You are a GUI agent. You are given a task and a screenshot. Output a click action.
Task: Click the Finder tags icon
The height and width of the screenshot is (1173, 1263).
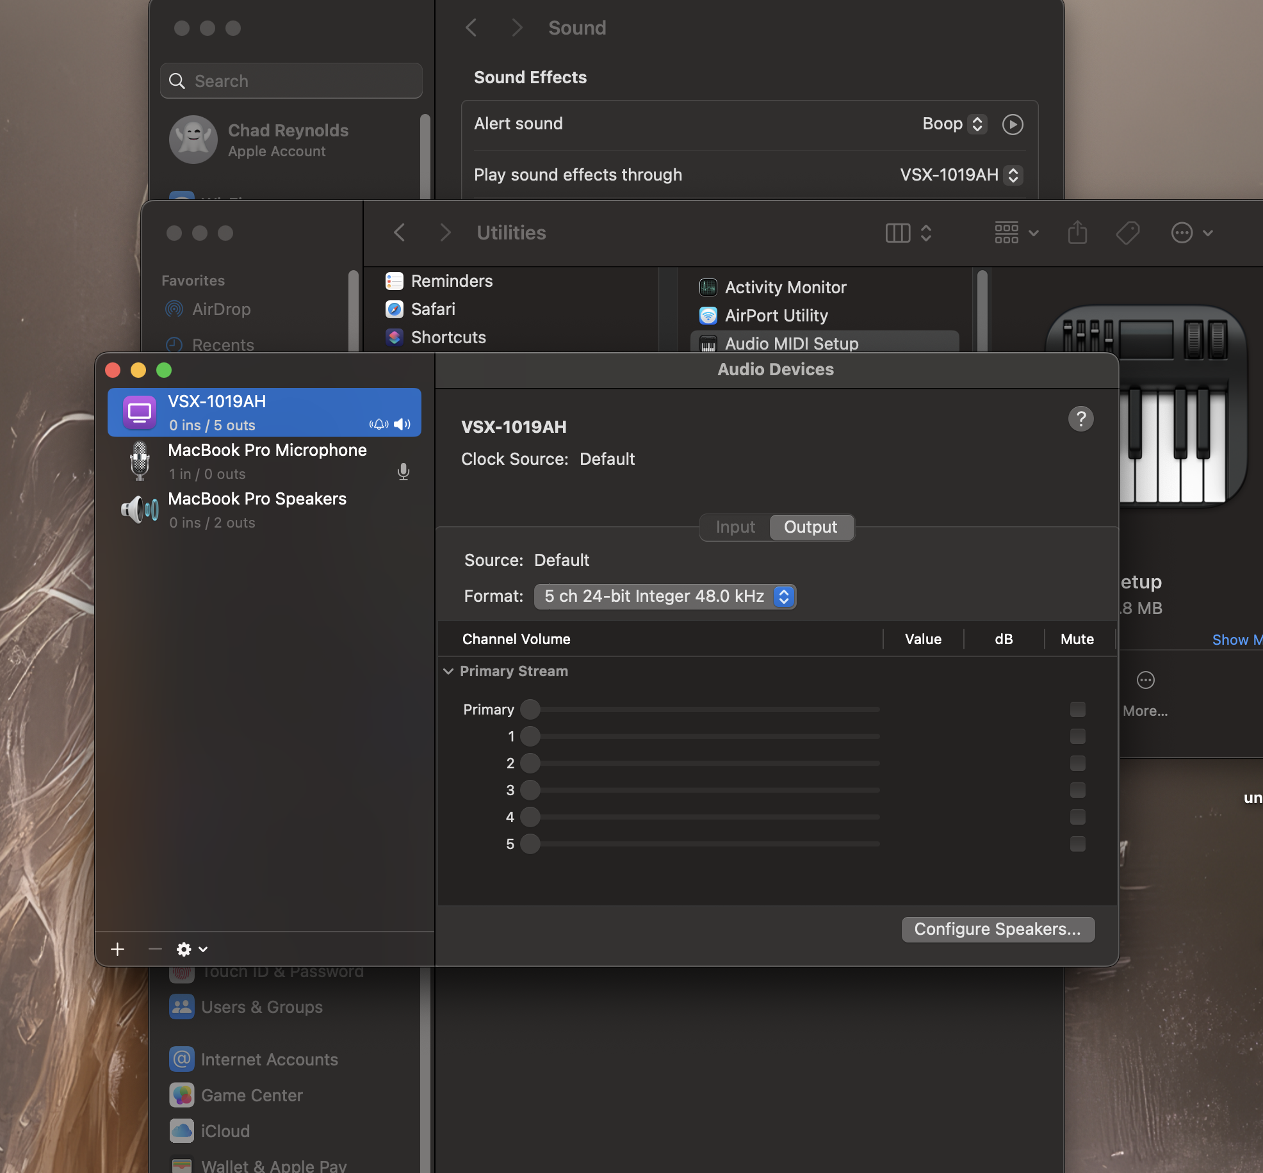(x=1127, y=232)
